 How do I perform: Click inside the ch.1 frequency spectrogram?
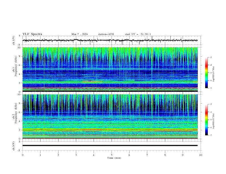coord(110,69)
